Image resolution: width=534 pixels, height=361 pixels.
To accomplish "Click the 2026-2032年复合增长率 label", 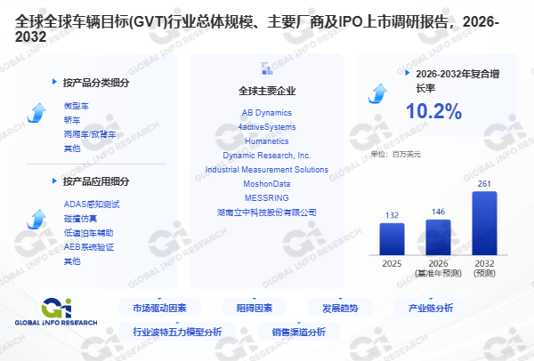I will [457, 81].
